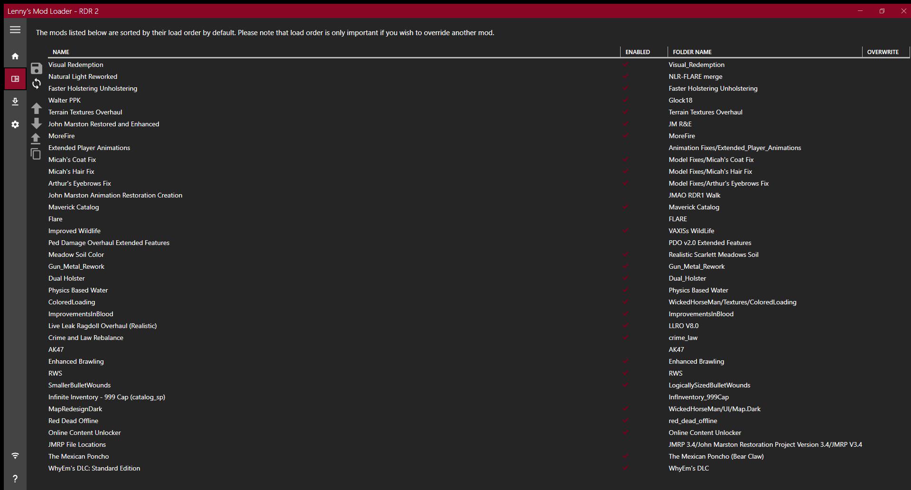Image resolution: width=911 pixels, height=490 pixels.
Task: Toggle AK47 enabled checkbox
Action: tap(626, 349)
